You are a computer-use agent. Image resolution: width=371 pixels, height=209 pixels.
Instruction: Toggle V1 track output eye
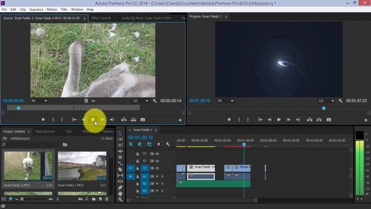tap(157, 168)
